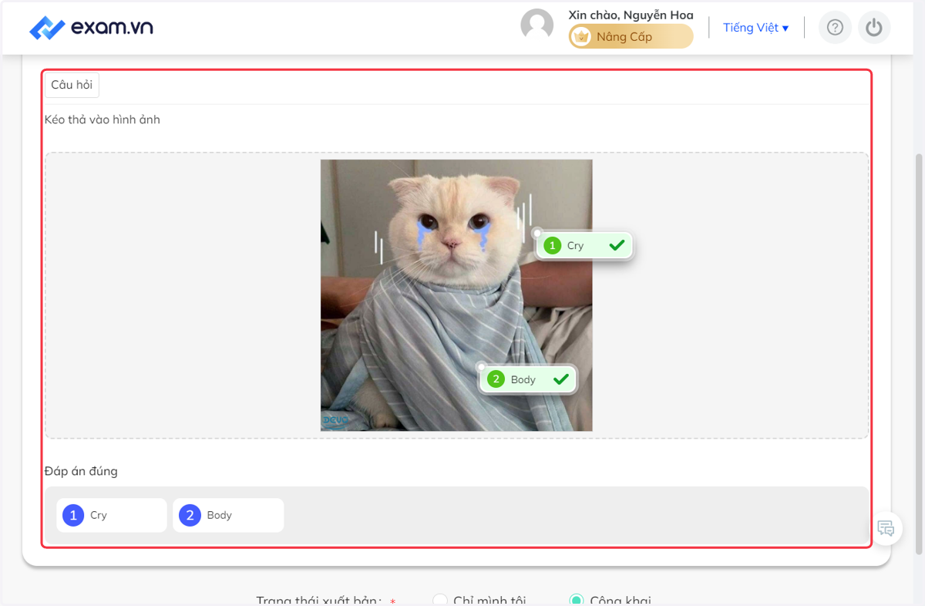Select the Cry answer chip
Viewport: 925px width, 606px height.
(112, 515)
